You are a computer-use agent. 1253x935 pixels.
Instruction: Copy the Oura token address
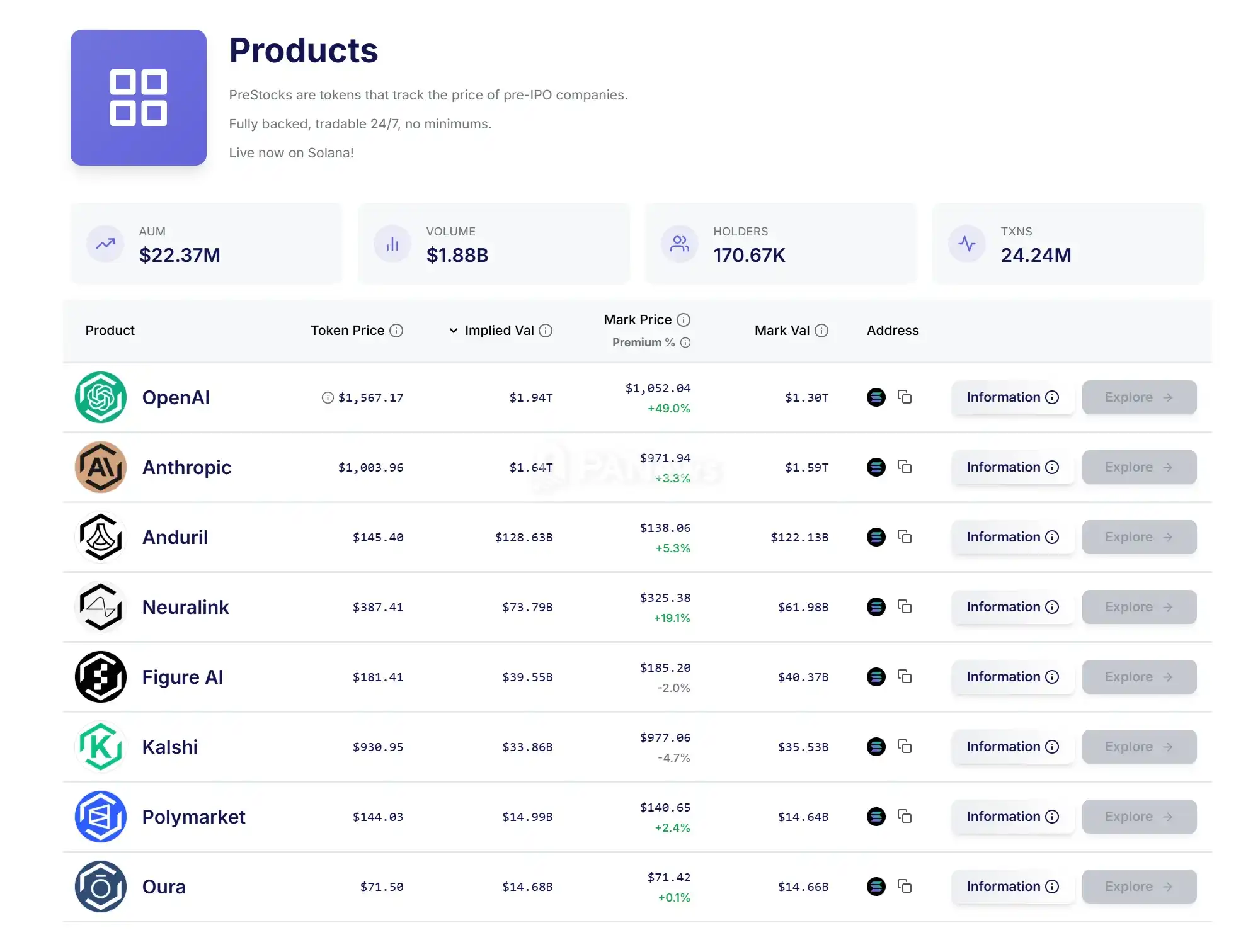905,886
